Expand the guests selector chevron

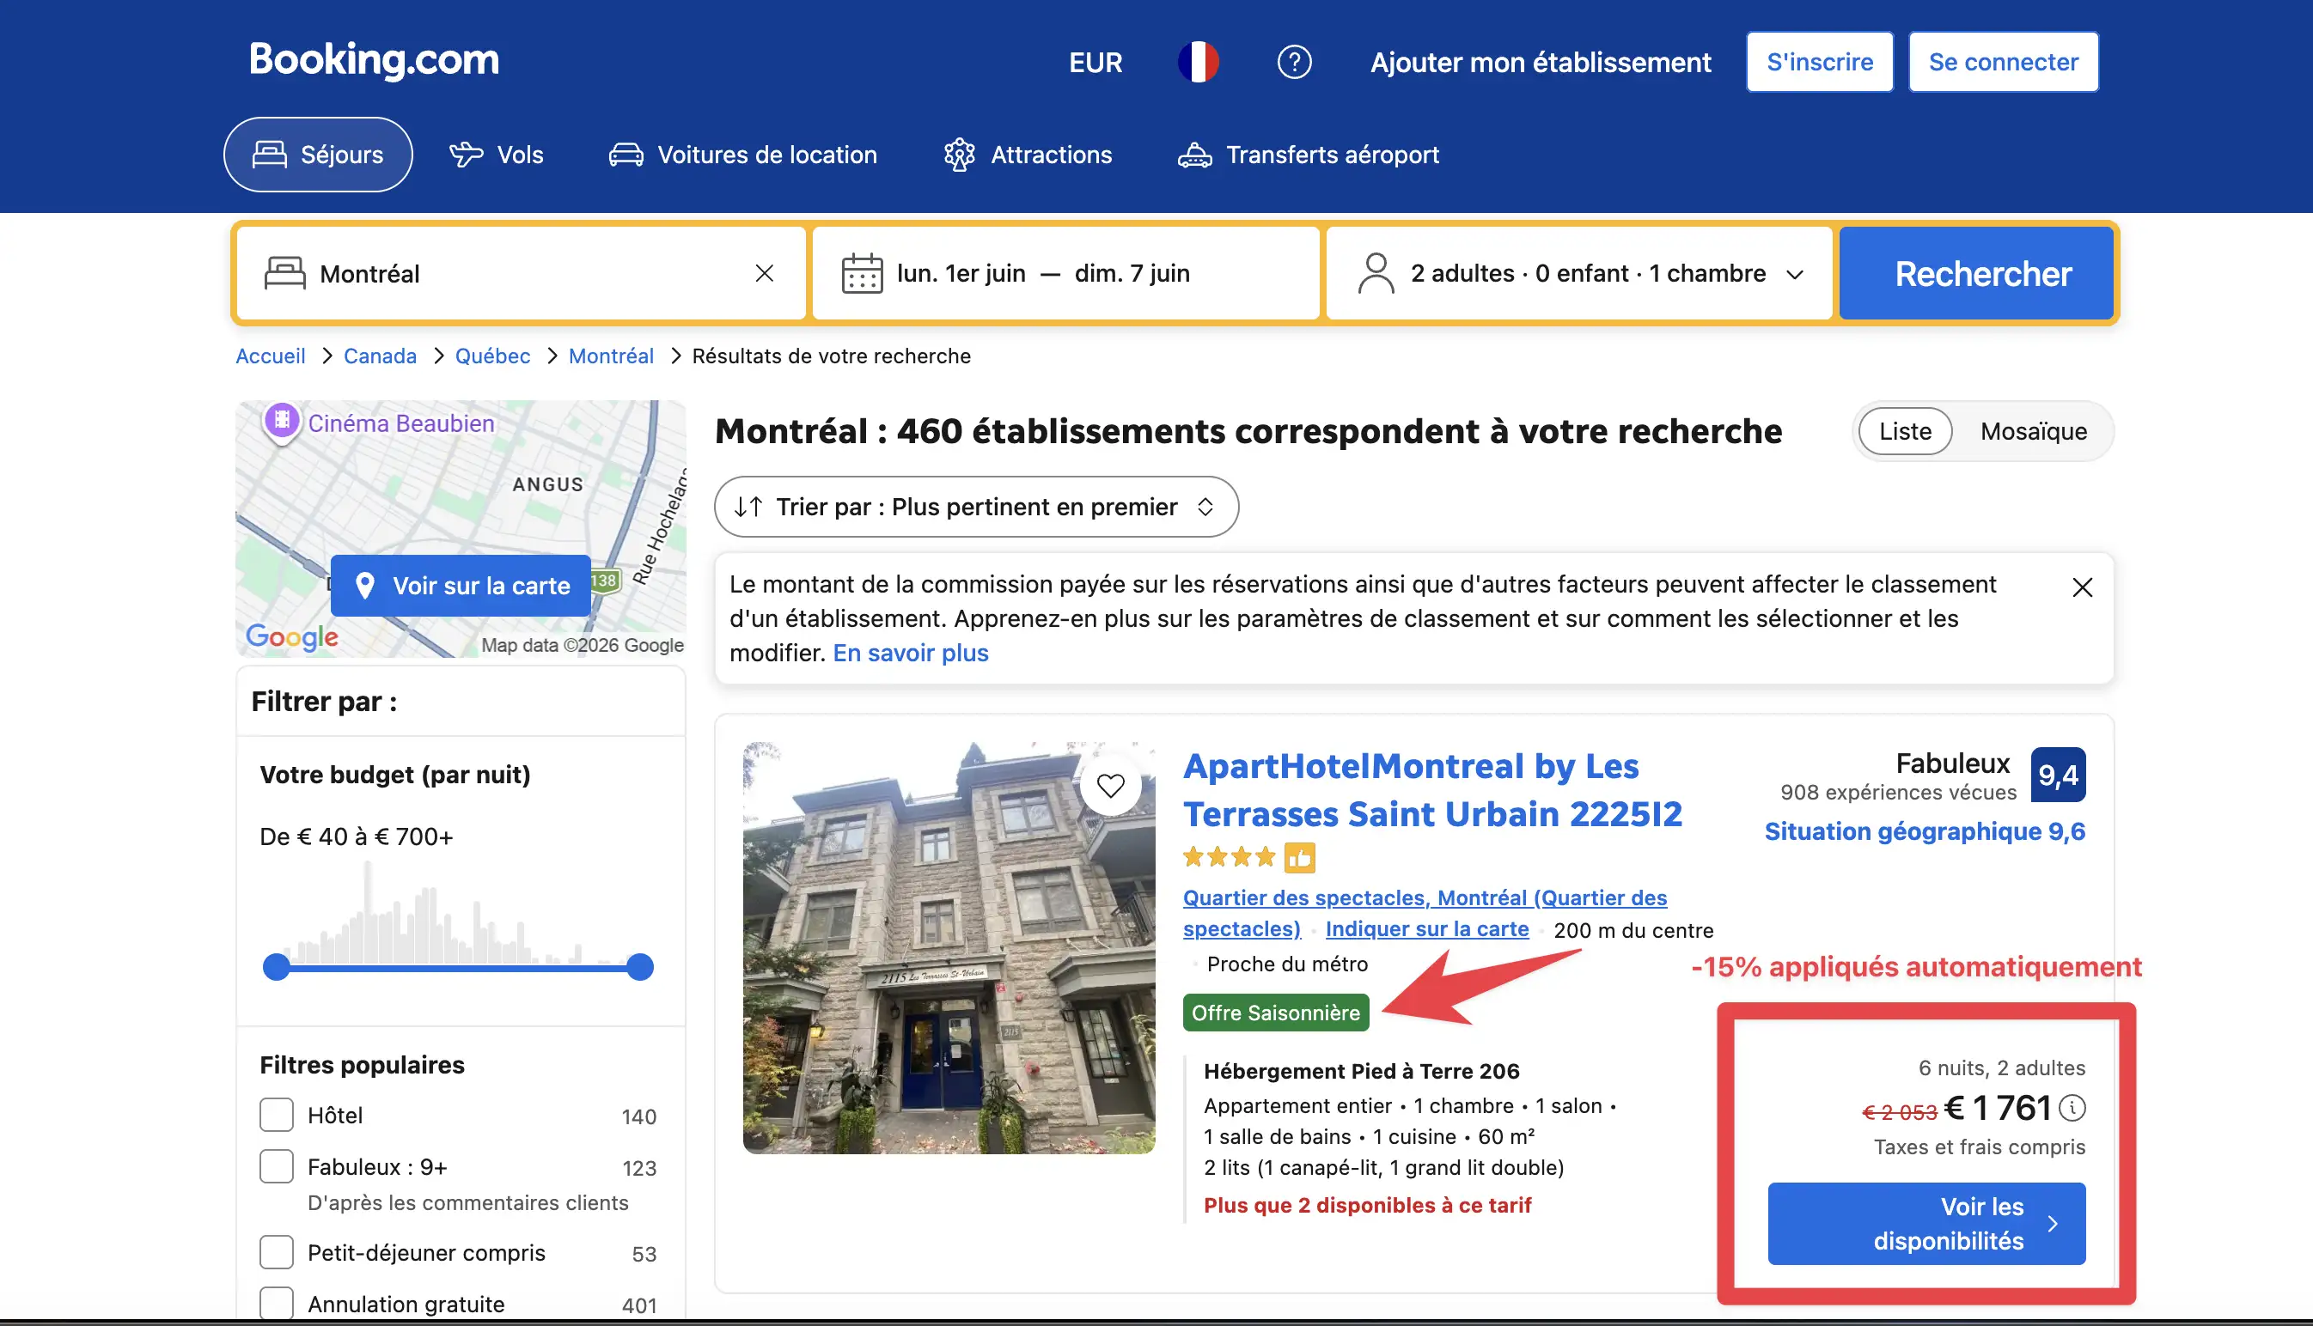(1795, 273)
